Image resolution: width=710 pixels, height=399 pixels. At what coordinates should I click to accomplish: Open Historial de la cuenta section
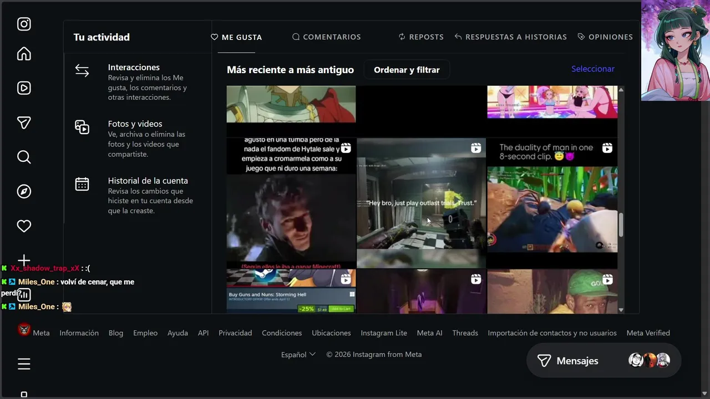138,195
